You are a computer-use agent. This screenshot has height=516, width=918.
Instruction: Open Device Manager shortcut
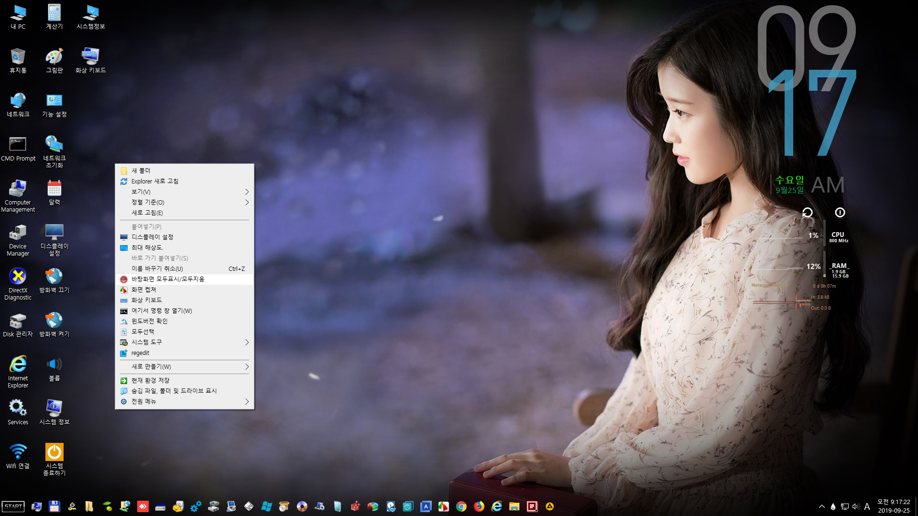pyautogui.click(x=18, y=240)
